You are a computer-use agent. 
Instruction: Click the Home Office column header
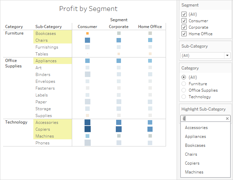pyautogui.click(x=150, y=27)
